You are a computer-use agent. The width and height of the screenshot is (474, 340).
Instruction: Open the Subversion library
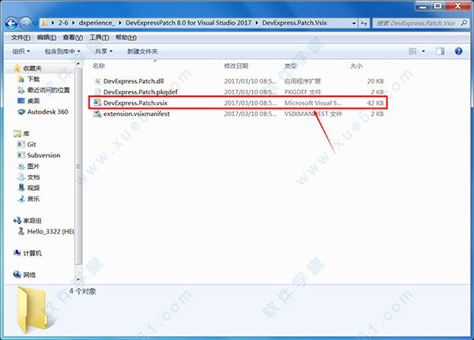coord(43,155)
